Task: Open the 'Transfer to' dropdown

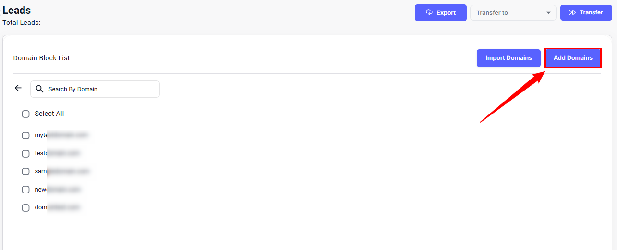Action: (x=509, y=13)
